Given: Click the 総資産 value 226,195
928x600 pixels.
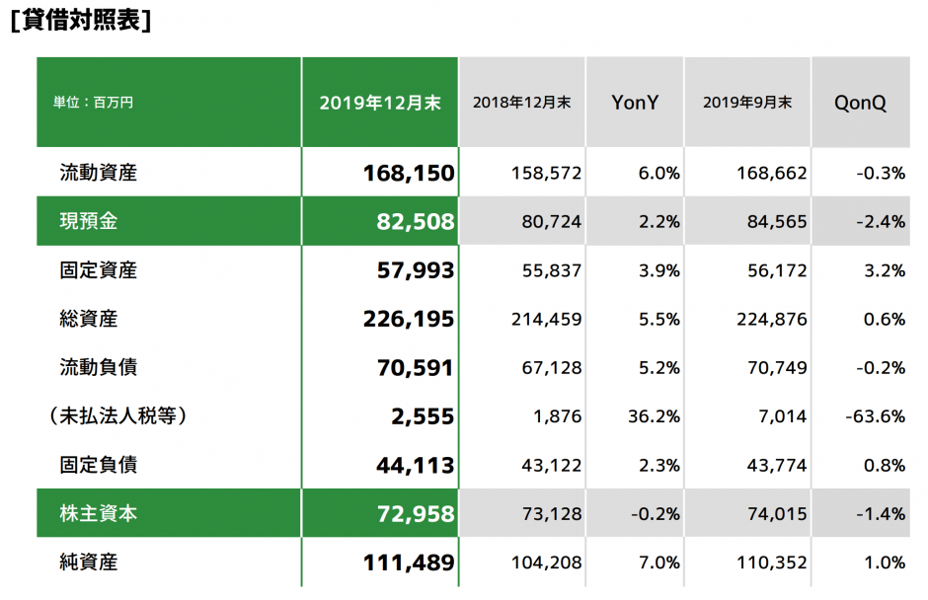Looking at the screenshot, I should tap(409, 319).
